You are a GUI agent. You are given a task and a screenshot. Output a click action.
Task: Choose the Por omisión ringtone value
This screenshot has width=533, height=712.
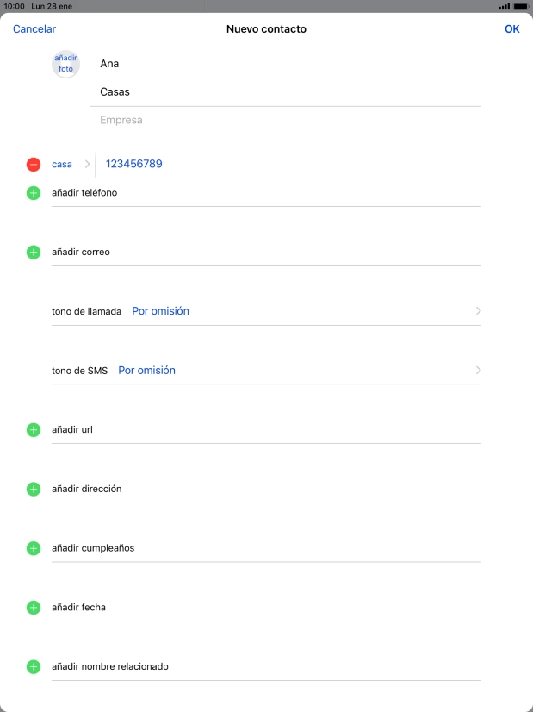(x=160, y=311)
